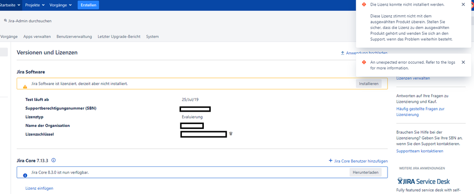Open the Lizenzen verwalten link
The height and width of the screenshot is (194, 474).
point(413,78)
